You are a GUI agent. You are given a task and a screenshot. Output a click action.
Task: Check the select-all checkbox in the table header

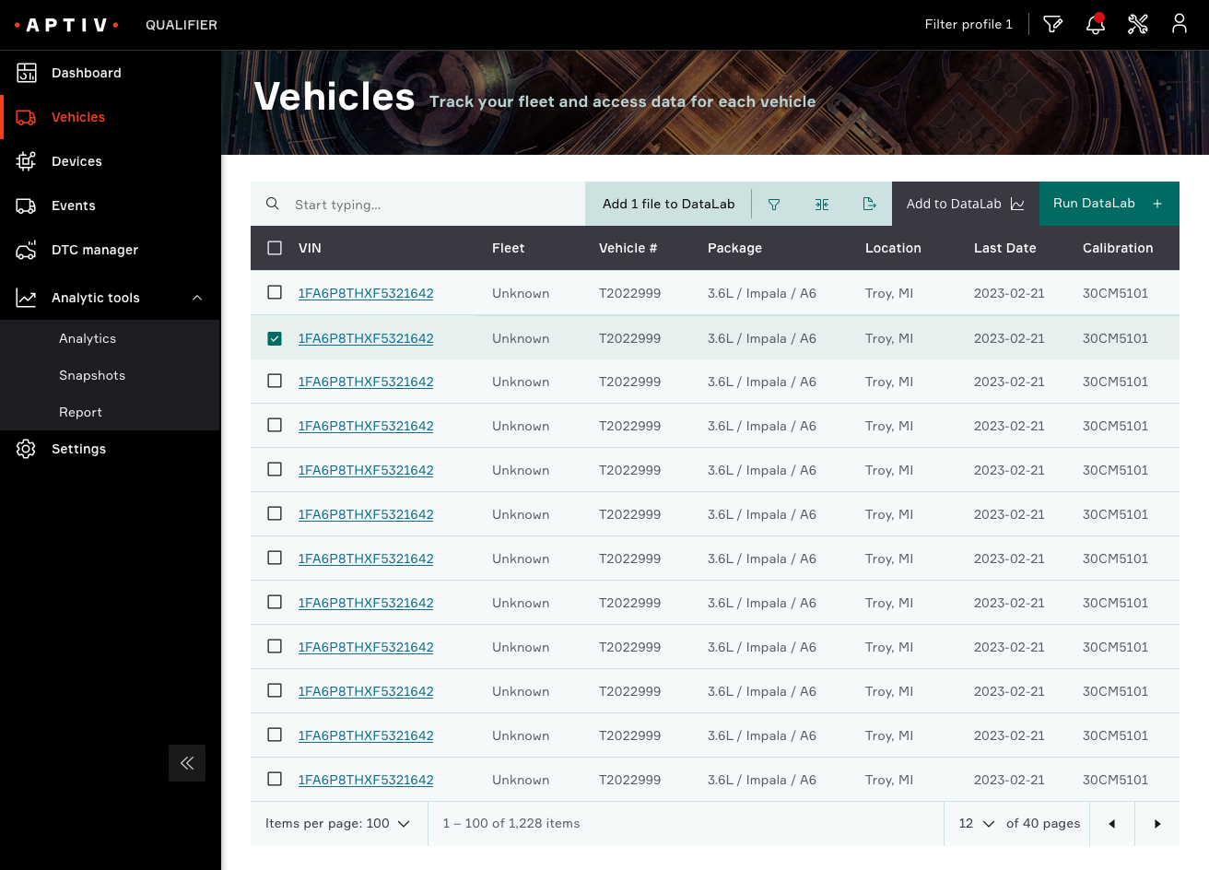274,248
